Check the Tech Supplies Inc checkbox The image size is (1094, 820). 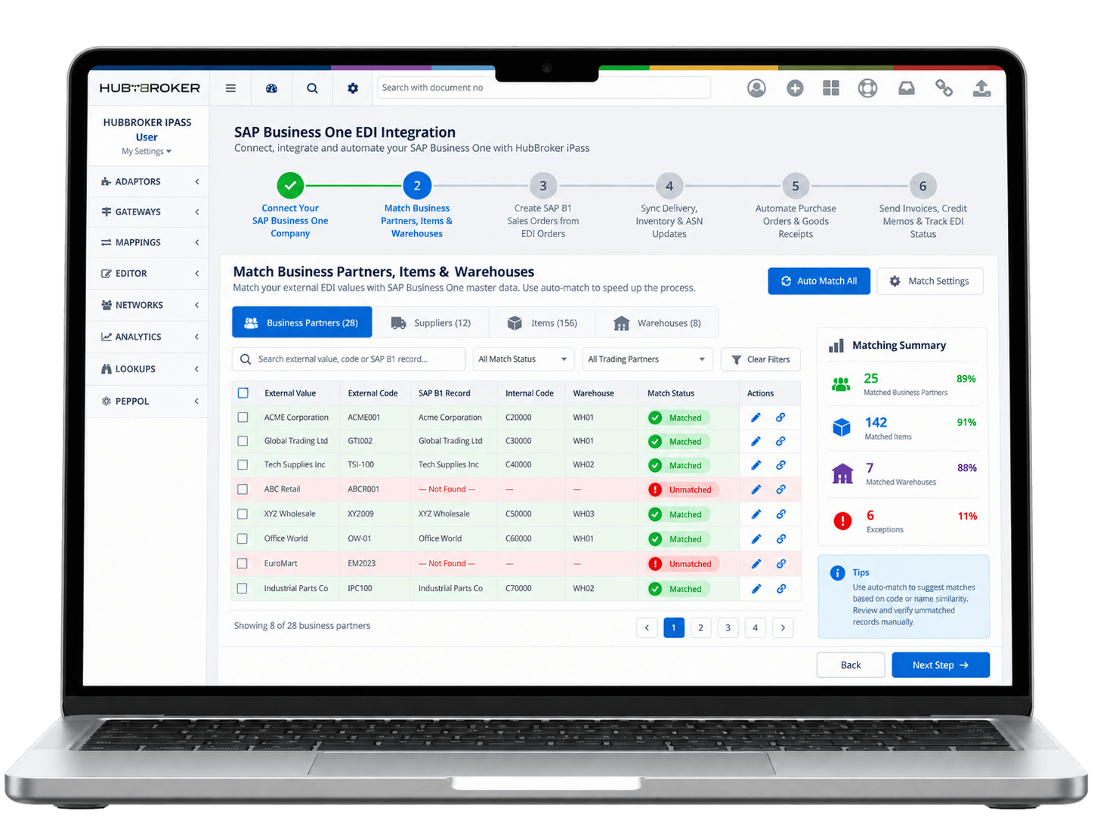coord(243,465)
